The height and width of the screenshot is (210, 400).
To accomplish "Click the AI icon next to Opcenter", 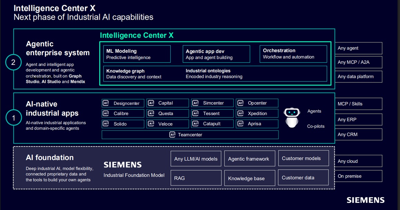I will (240, 103).
